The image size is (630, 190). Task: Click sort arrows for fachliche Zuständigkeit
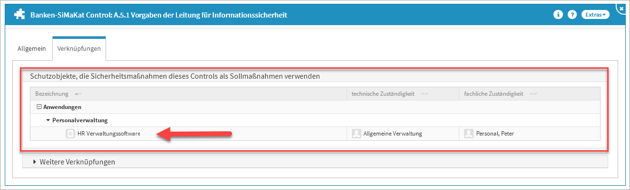tap(533, 94)
